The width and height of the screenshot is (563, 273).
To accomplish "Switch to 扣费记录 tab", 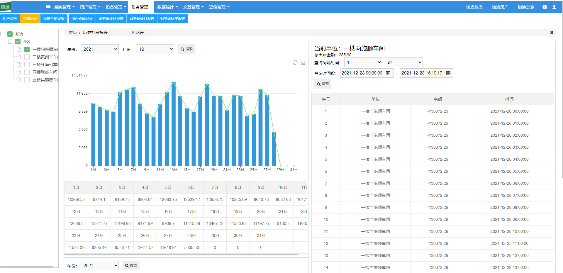I will 30,19.
